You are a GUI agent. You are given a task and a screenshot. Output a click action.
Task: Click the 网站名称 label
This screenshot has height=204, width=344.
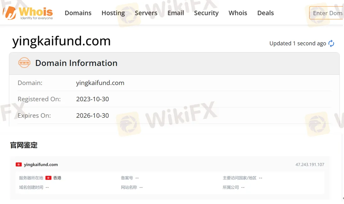coord(129,187)
